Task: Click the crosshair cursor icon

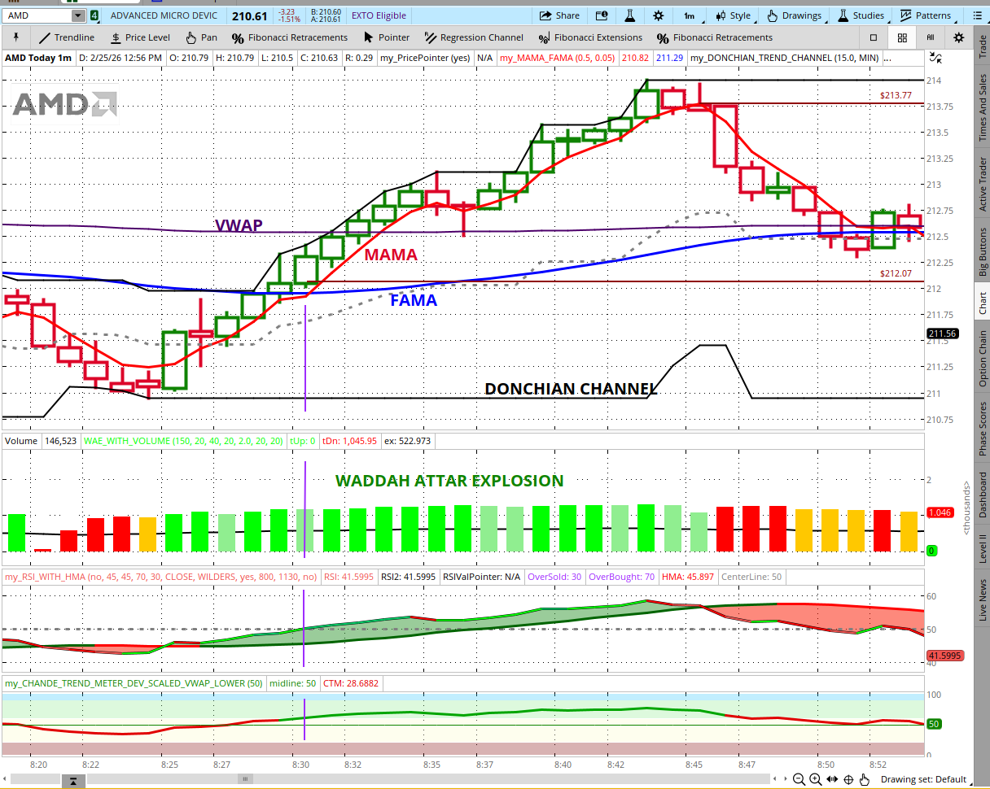Action: tap(848, 778)
